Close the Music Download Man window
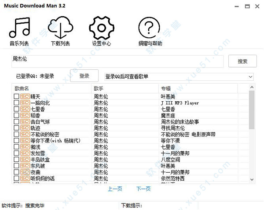The height and width of the screenshot is (210, 264). click(x=257, y=7)
